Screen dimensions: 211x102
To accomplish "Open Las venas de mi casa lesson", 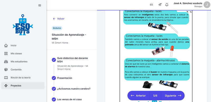I will tap(69, 99).
